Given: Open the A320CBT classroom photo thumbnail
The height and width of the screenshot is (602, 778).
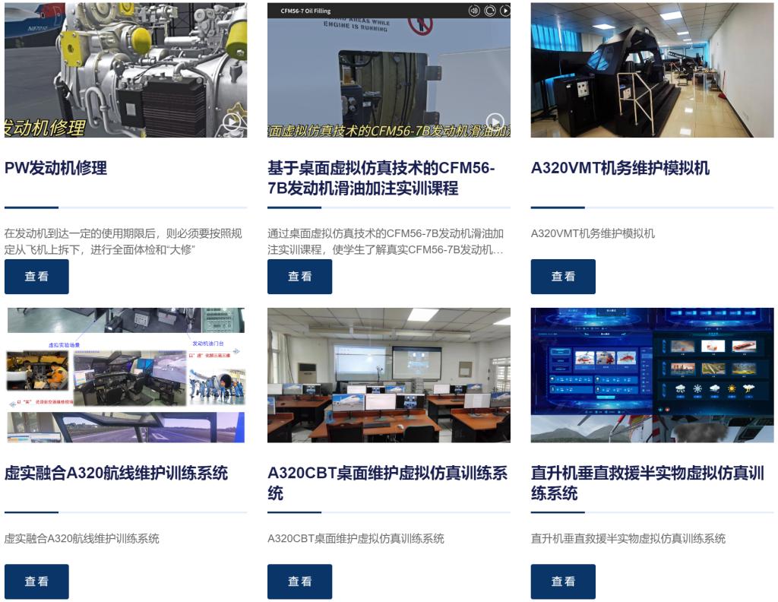Looking at the screenshot, I should point(388,375).
